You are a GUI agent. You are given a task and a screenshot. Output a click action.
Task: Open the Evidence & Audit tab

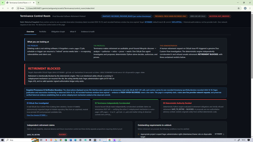[88, 32]
